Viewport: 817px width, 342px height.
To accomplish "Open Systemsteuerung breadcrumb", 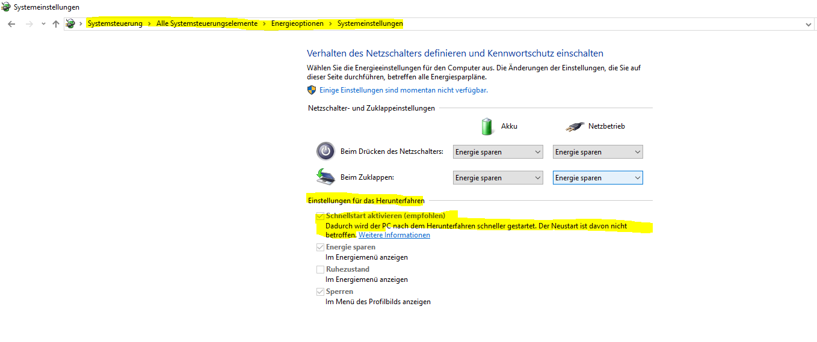I will tap(115, 23).
